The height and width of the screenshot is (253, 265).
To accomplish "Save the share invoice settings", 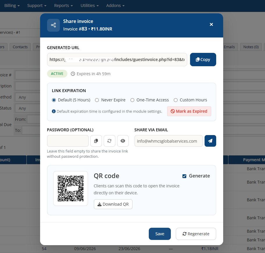I will click(160, 234).
